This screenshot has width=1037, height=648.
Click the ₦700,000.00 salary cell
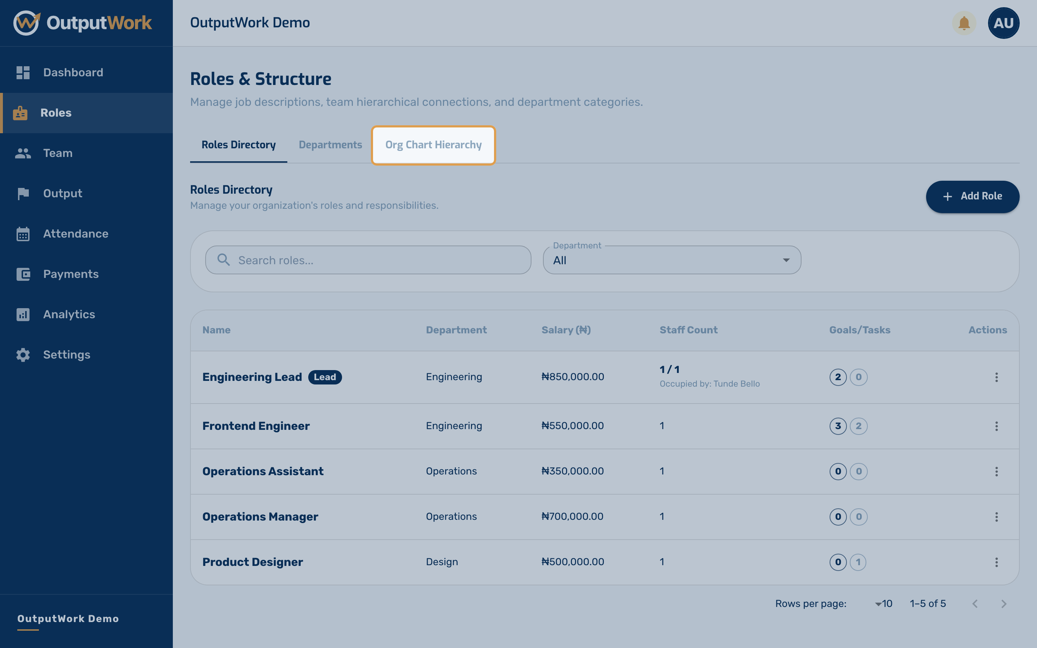pyautogui.click(x=572, y=517)
